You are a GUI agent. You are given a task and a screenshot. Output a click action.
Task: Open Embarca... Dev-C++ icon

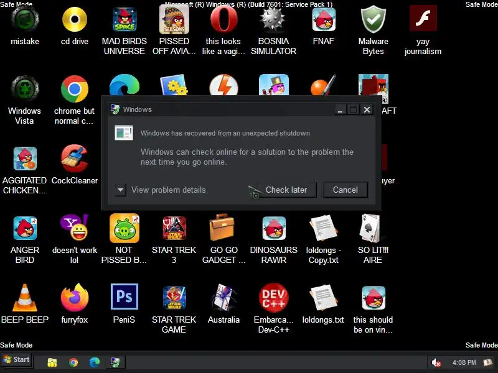point(273,298)
